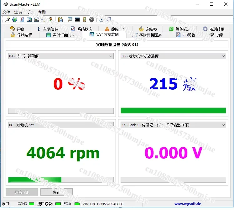Click the 实时数据监测 (模式 01) header

[117, 45]
